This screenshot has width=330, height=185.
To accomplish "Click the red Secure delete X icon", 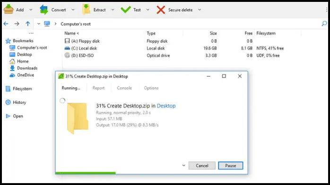I will click(x=161, y=10).
